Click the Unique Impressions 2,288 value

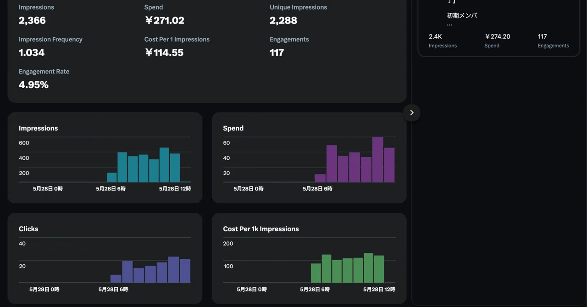(x=283, y=20)
